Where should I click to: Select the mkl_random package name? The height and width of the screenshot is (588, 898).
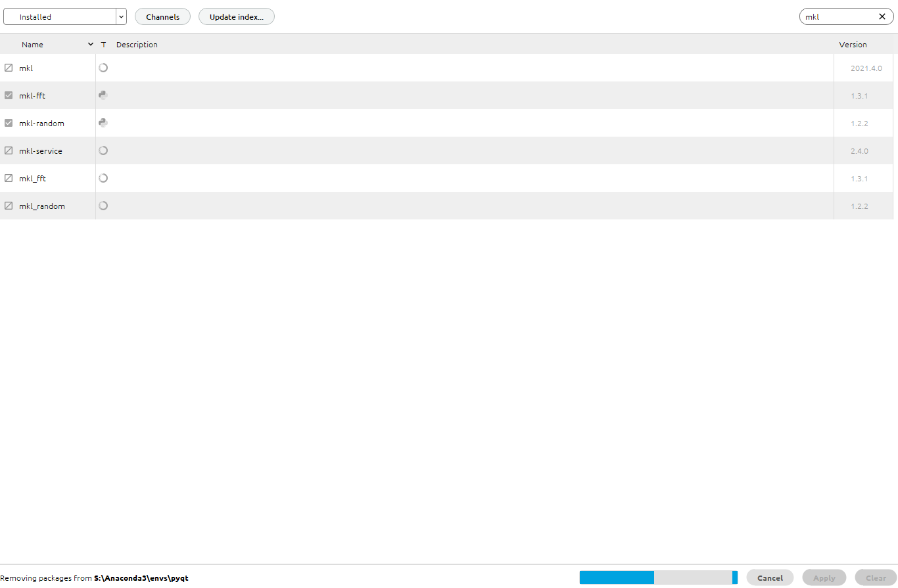42,206
